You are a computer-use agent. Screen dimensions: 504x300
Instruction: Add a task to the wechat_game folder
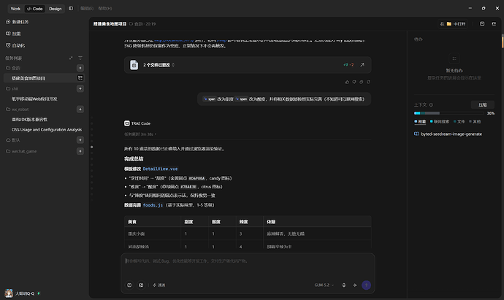click(x=80, y=151)
